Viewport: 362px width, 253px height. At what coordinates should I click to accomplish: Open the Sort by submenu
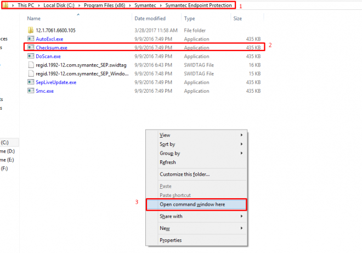click(196, 144)
